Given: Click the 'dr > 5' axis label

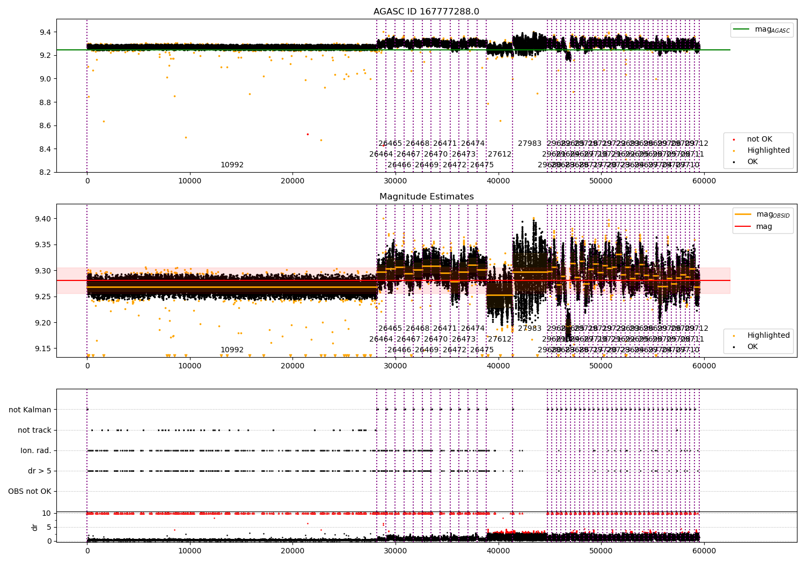Looking at the screenshot, I should click(x=40, y=471).
